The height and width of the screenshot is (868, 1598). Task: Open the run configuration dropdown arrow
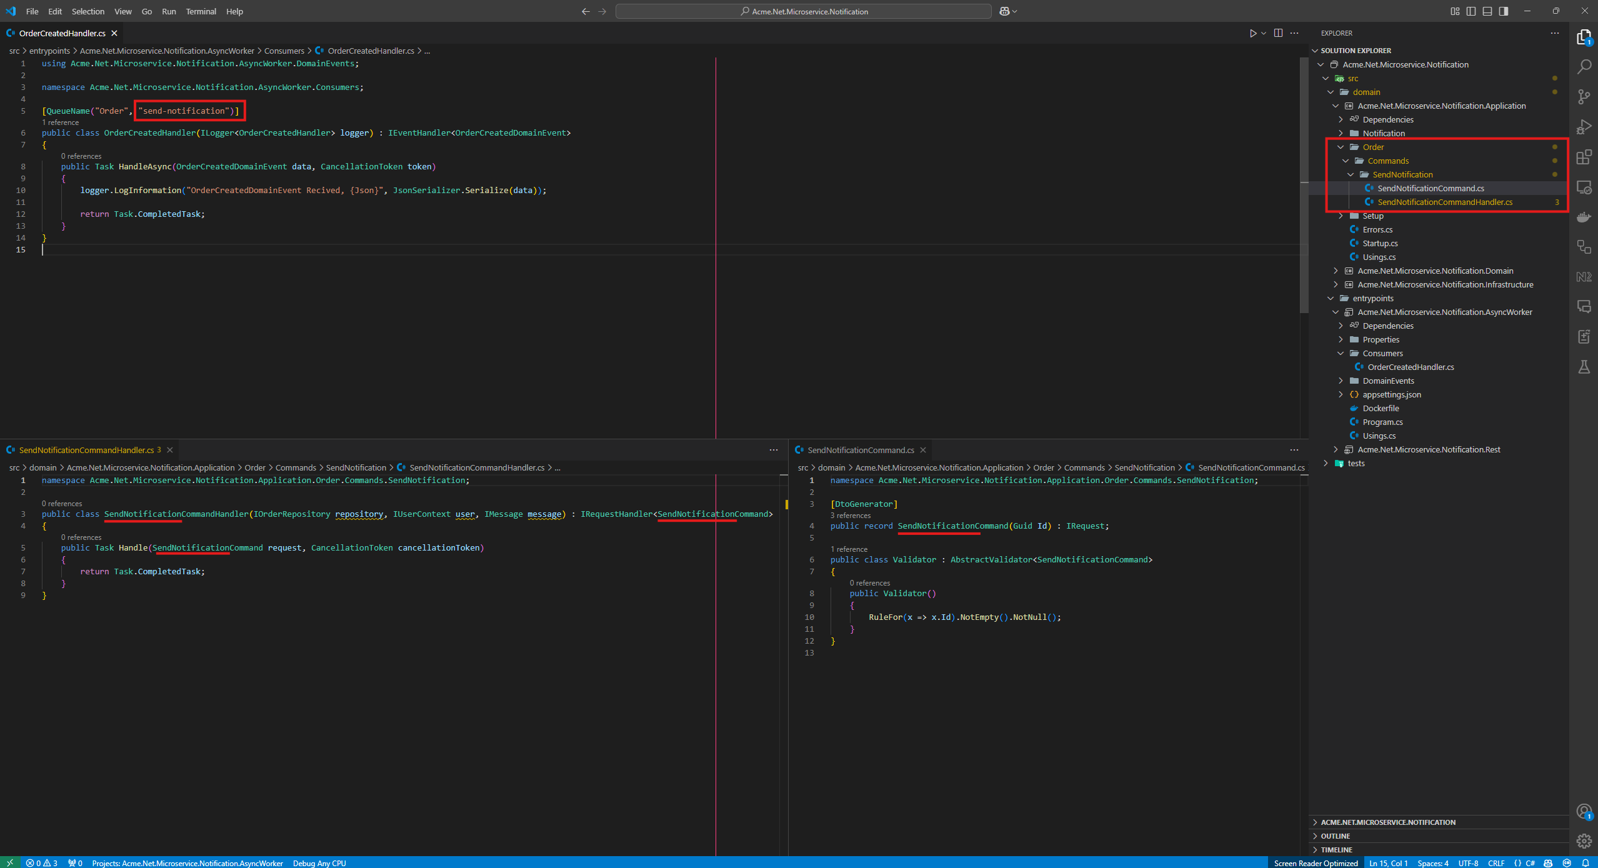tap(1264, 33)
